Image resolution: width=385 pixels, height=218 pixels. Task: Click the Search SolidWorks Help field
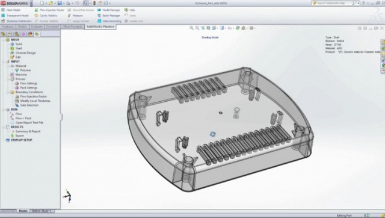335,3
